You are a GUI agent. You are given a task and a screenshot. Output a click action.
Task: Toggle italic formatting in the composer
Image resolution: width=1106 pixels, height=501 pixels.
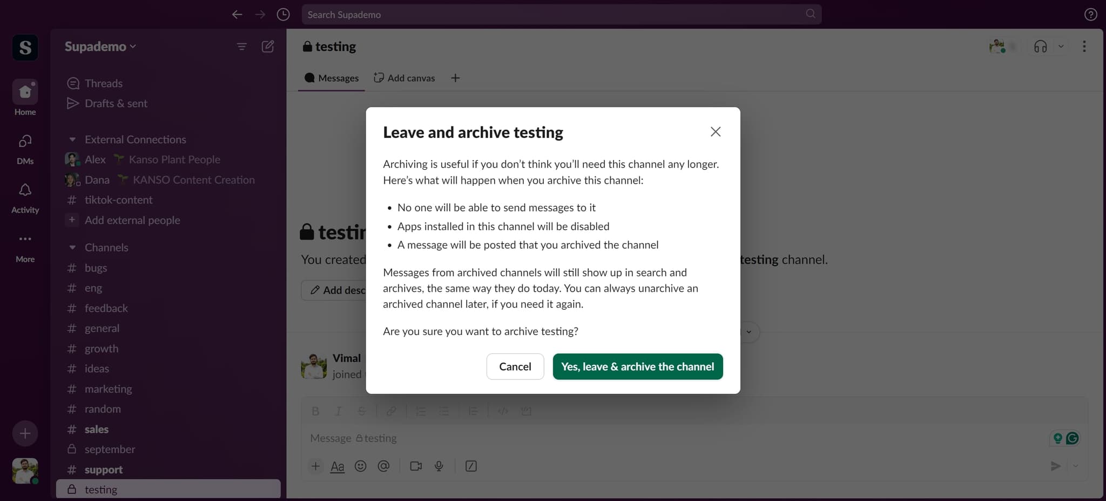tap(338, 411)
